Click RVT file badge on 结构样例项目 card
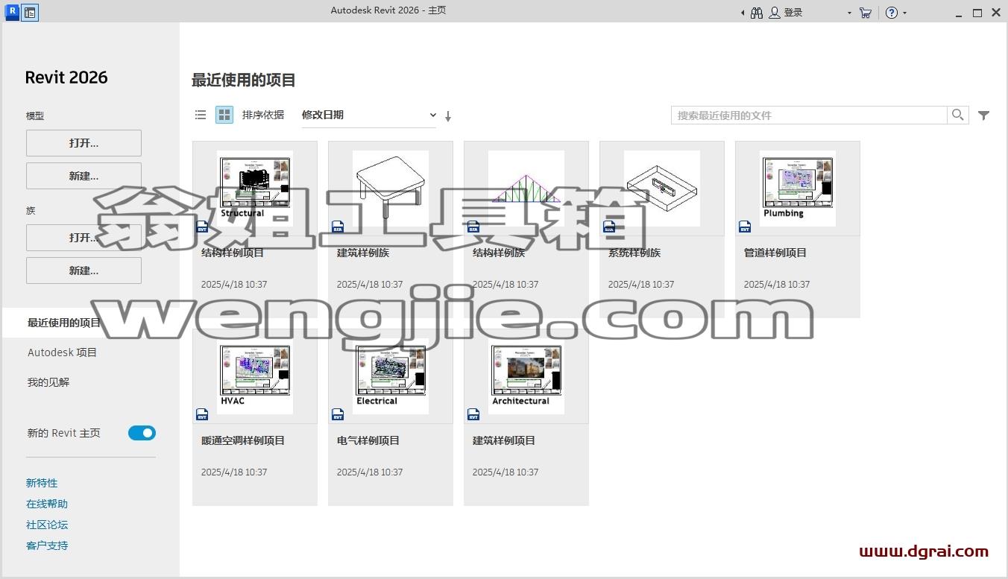Image resolution: width=1008 pixels, height=579 pixels. click(x=202, y=227)
